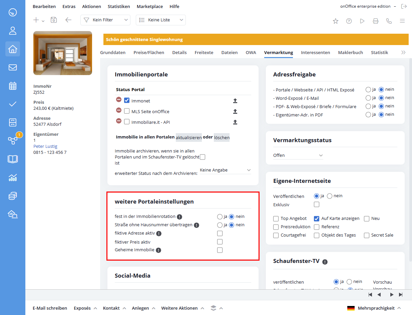The image size is (412, 315).
Task: Click the favorites star icon
Action: click(336, 21)
